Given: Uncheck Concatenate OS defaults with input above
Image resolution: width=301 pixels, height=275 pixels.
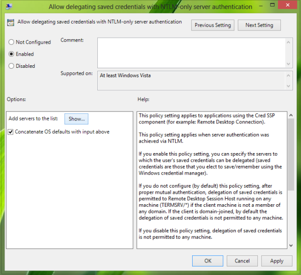Looking at the screenshot, I should [11, 132].
